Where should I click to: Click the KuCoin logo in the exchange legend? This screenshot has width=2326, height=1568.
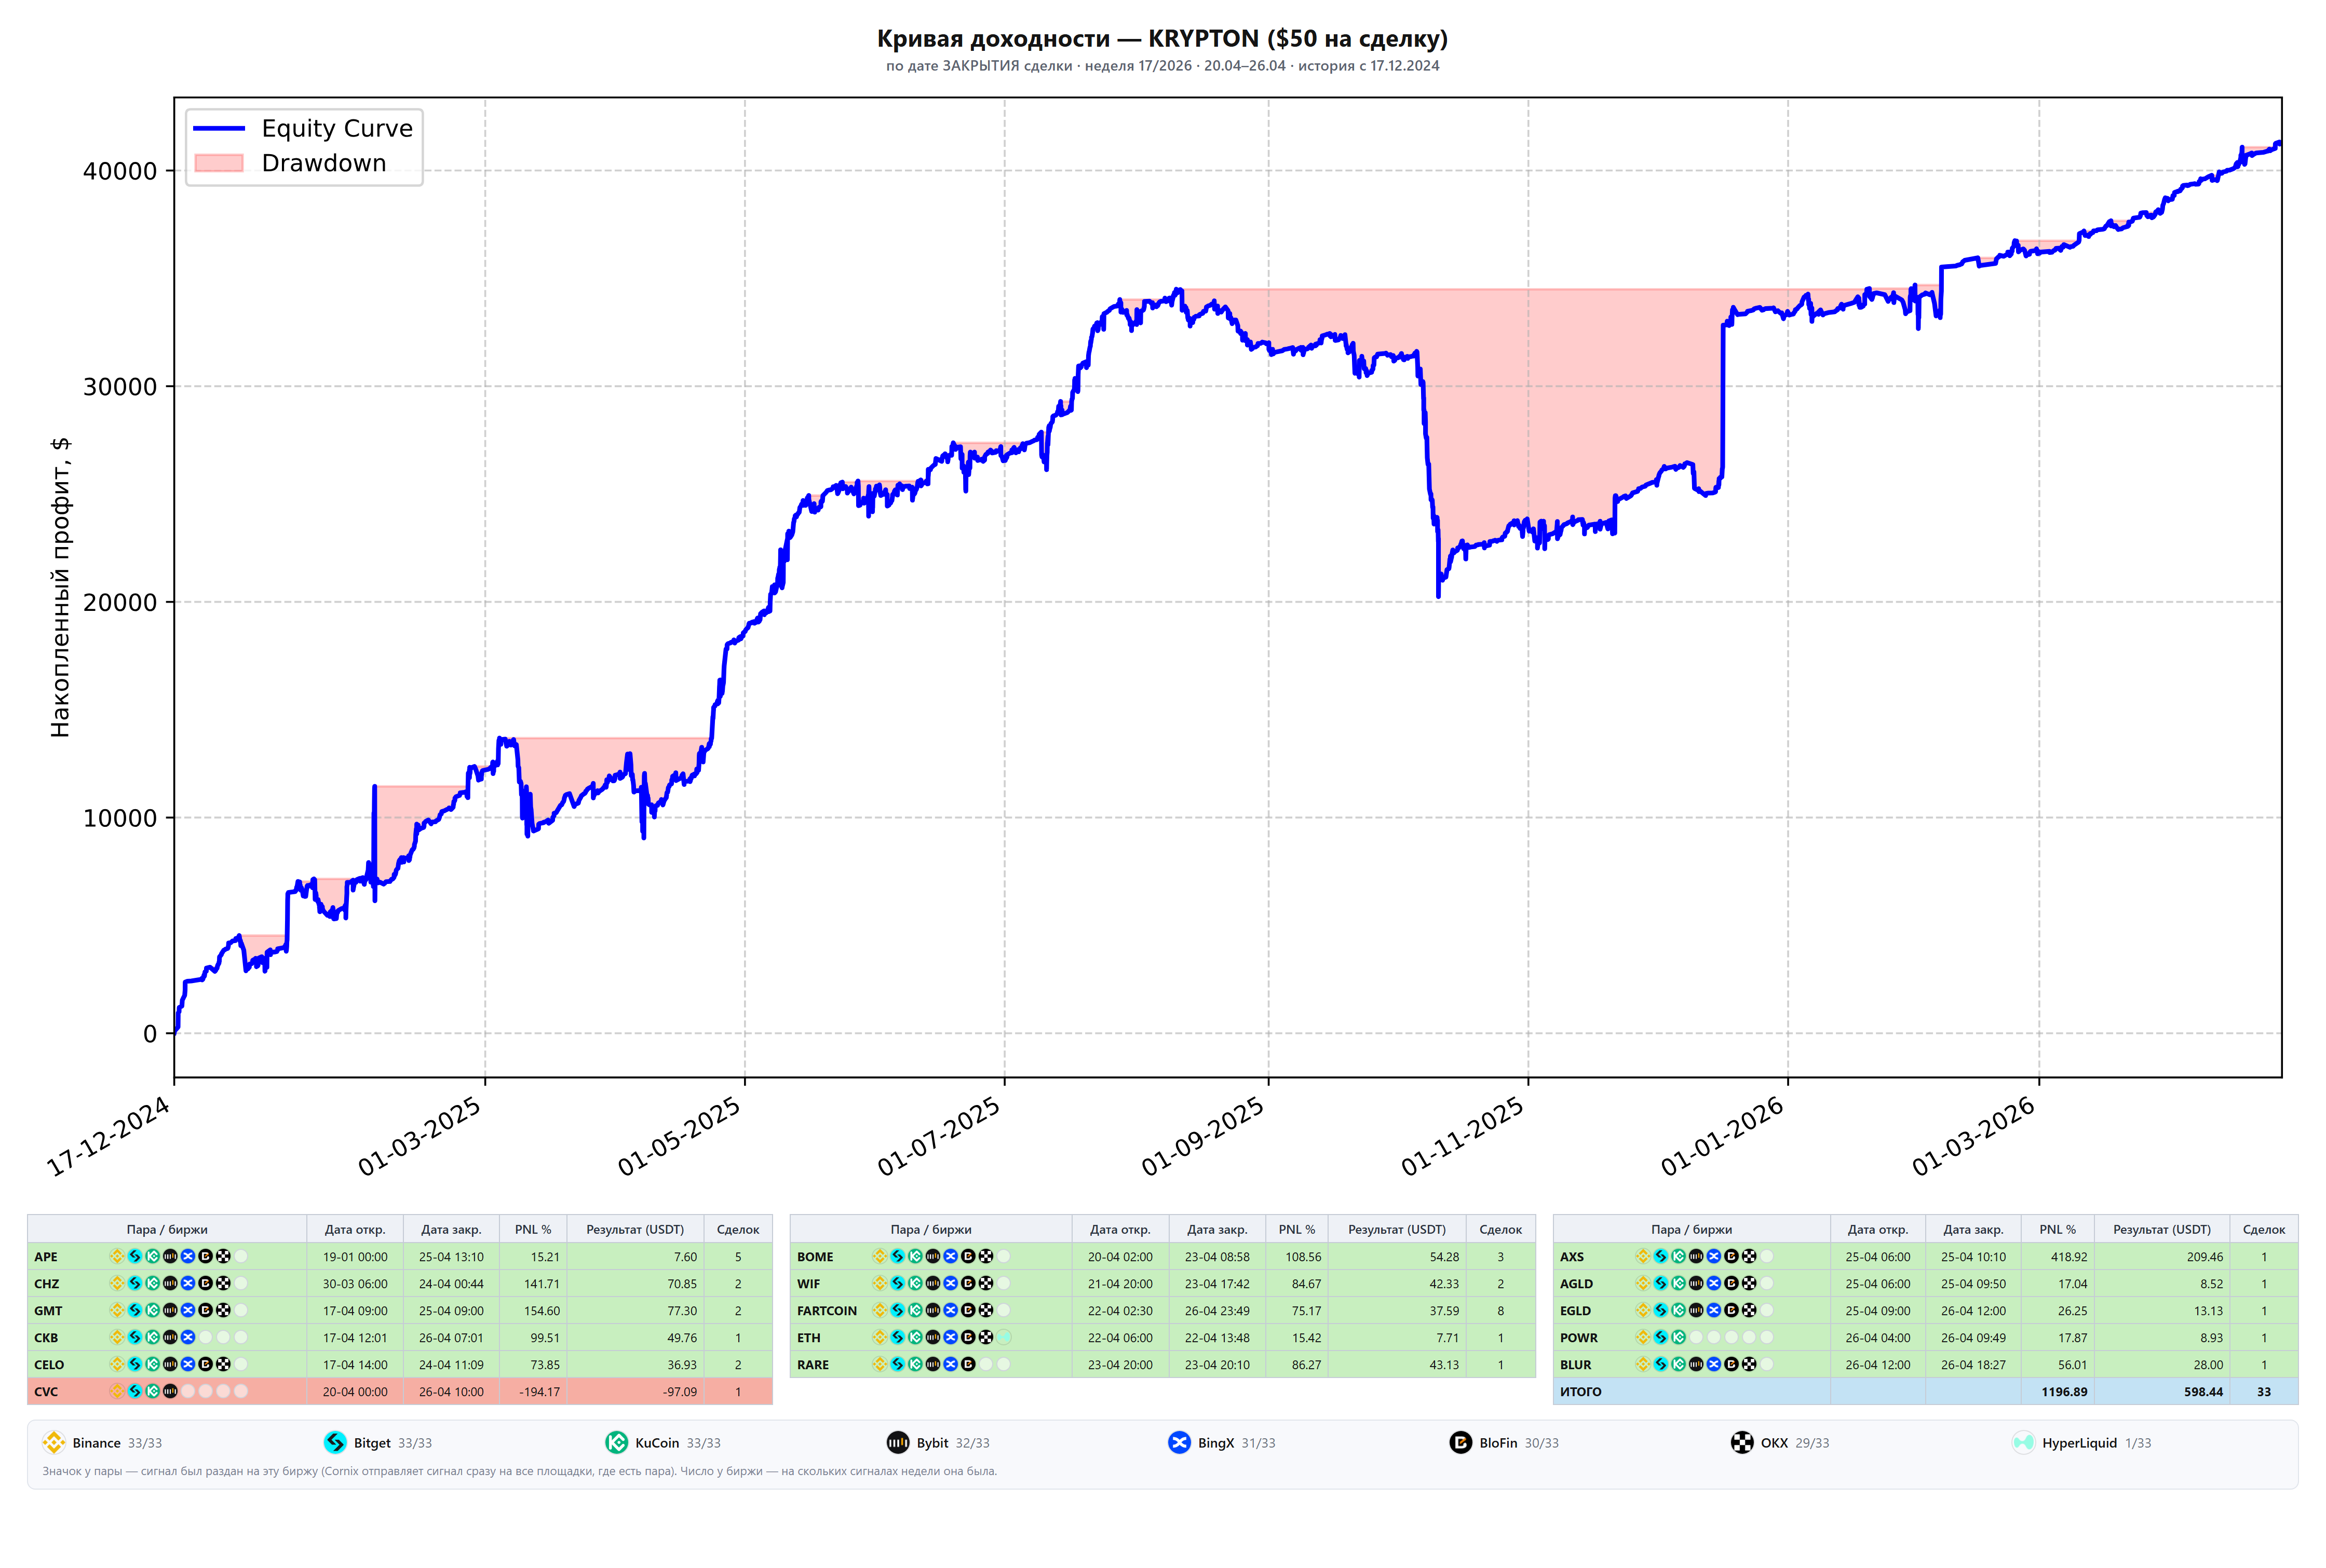(x=616, y=1442)
